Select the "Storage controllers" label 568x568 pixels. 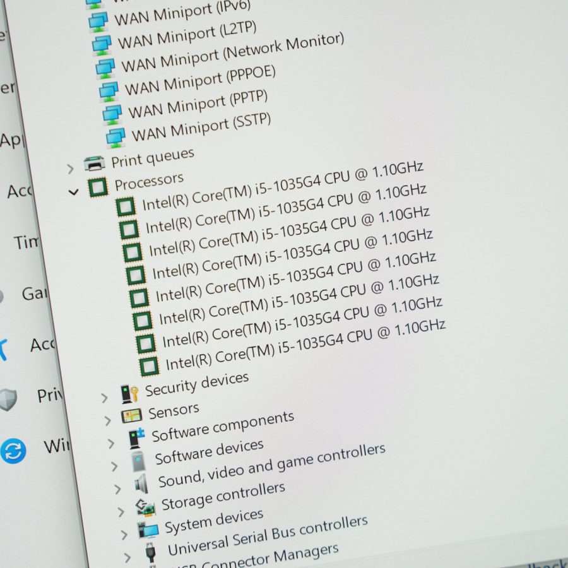223,497
